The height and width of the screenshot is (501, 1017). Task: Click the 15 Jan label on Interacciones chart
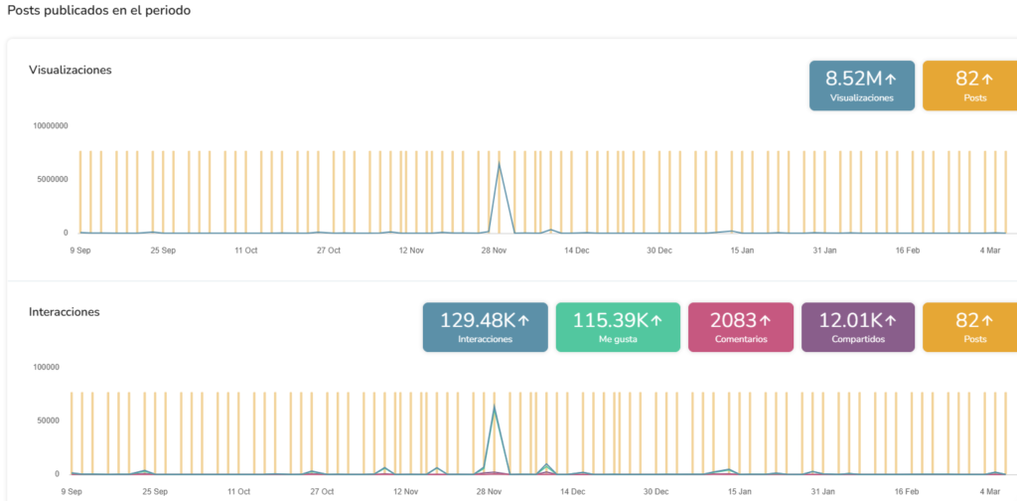tap(739, 491)
